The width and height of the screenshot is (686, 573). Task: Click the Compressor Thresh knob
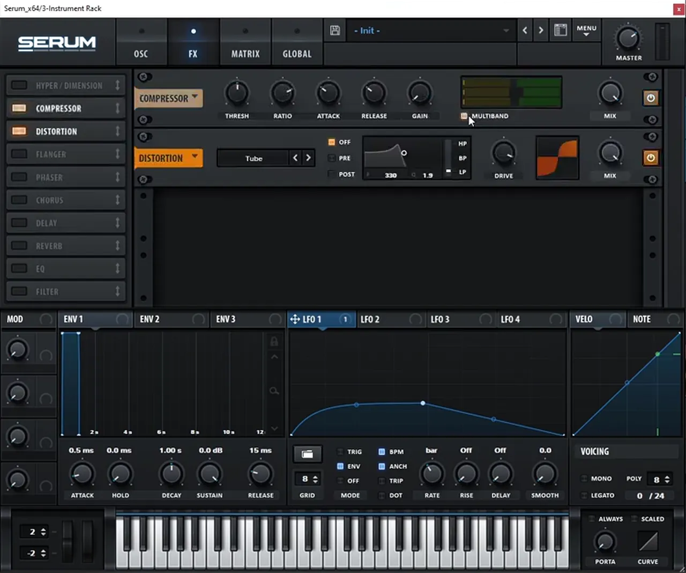tap(236, 93)
